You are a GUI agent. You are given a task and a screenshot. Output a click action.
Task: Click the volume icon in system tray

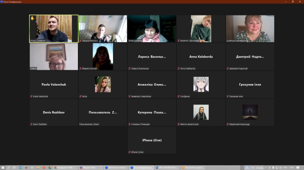pyautogui.click(x=281, y=168)
